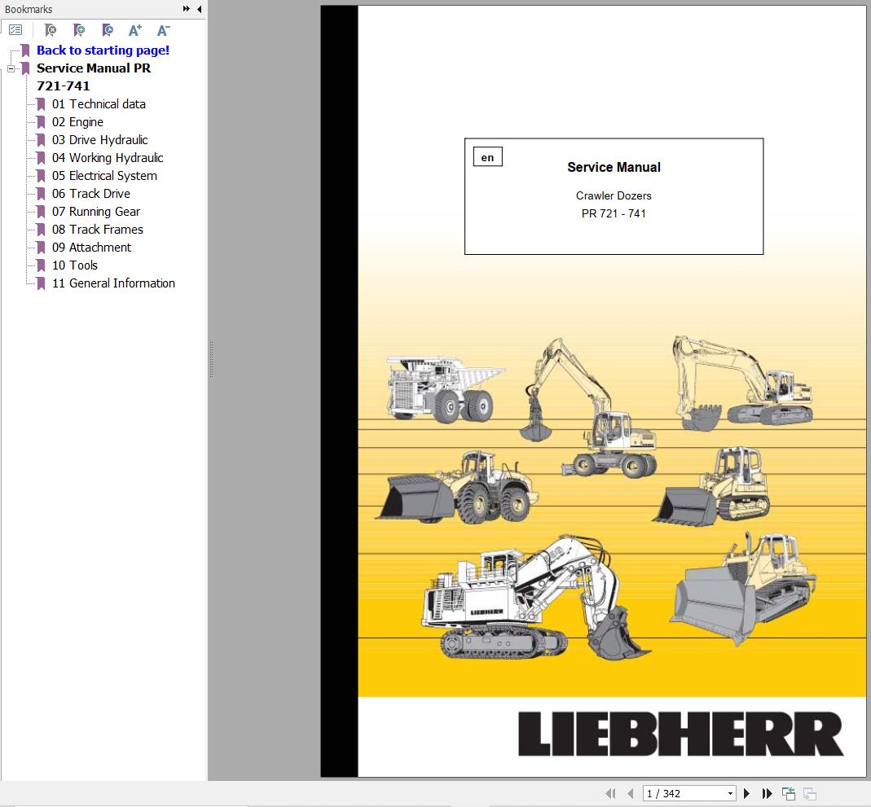The image size is (871, 807).
Task: Open the 03 Drive Hydraulic bookmark
Action: point(100,139)
